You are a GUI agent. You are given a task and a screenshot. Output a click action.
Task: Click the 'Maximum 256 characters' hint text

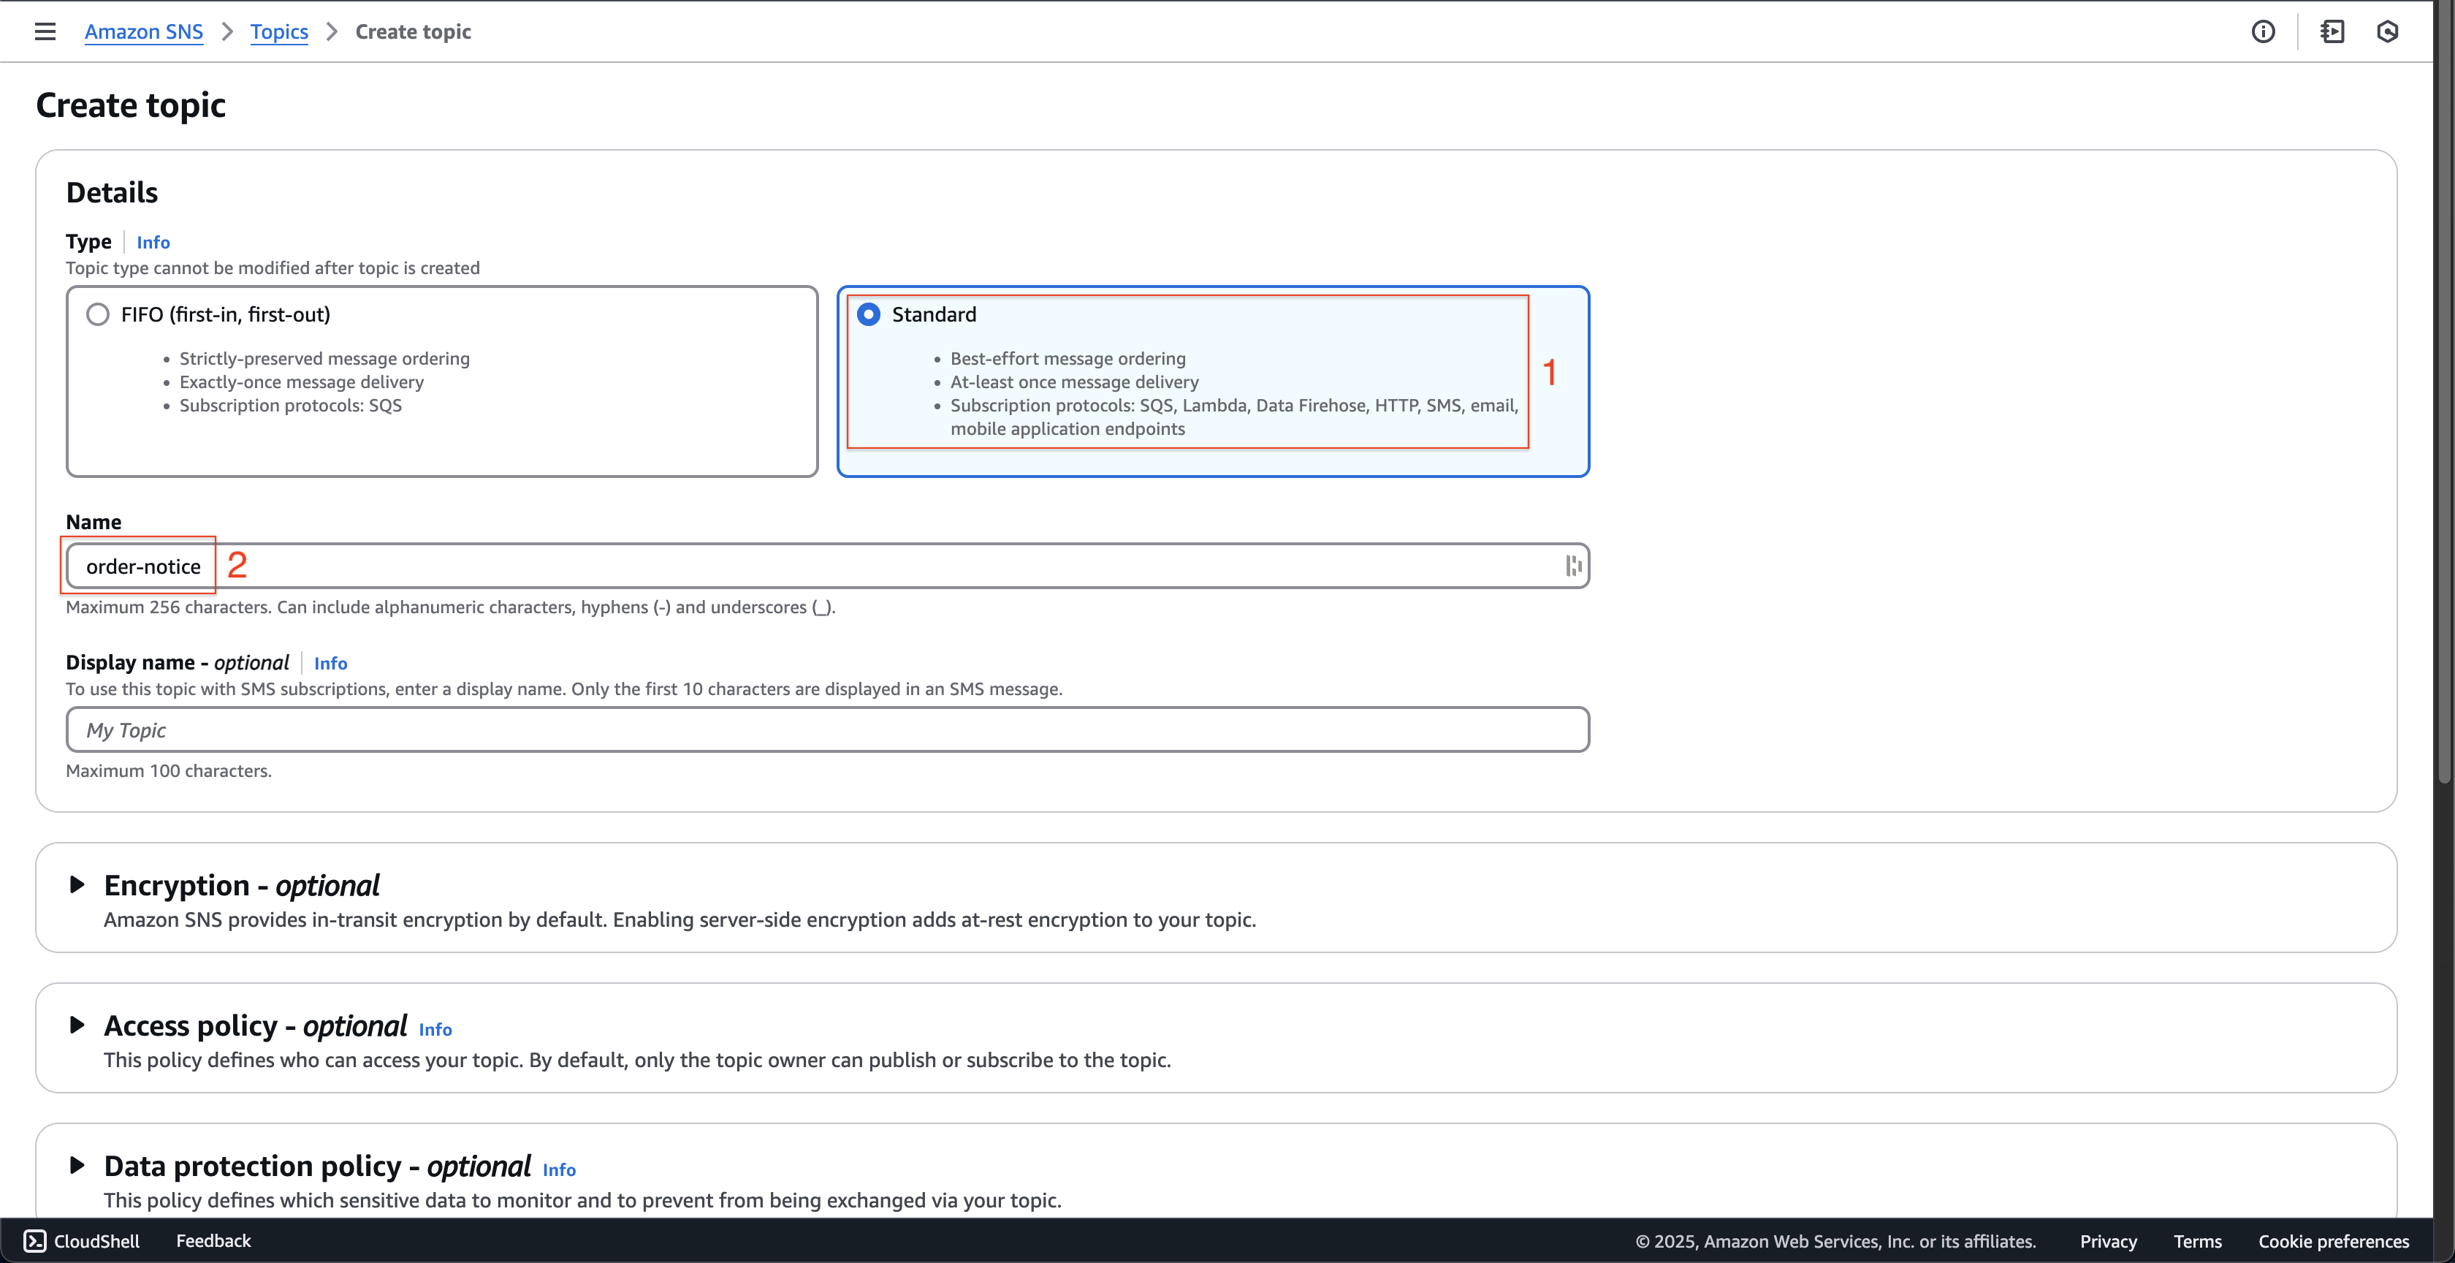(451, 607)
